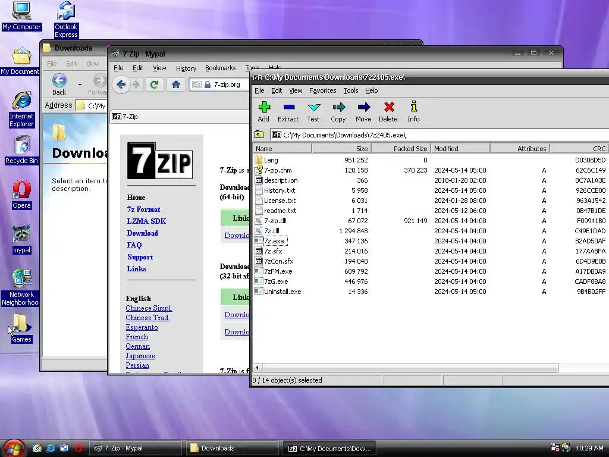The height and width of the screenshot is (457, 609).
Task: Click the Test toolbar icon
Action: point(313,111)
